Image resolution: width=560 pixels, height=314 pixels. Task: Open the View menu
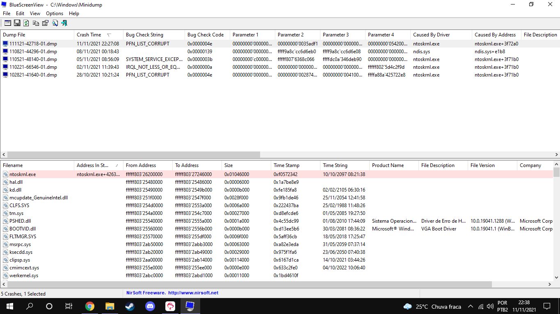(x=35, y=14)
